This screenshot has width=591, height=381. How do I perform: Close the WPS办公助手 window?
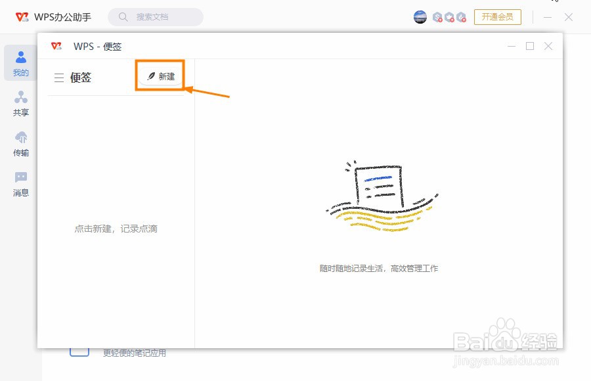click(569, 17)
